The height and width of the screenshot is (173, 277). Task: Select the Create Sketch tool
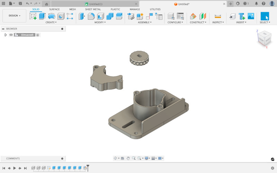click(x=33, y=16)
